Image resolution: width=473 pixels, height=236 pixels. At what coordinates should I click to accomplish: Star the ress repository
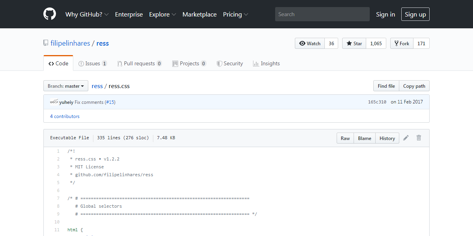coord(354,44)
